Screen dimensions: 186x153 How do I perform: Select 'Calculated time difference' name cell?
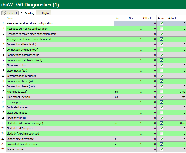(x=60, y=144)
